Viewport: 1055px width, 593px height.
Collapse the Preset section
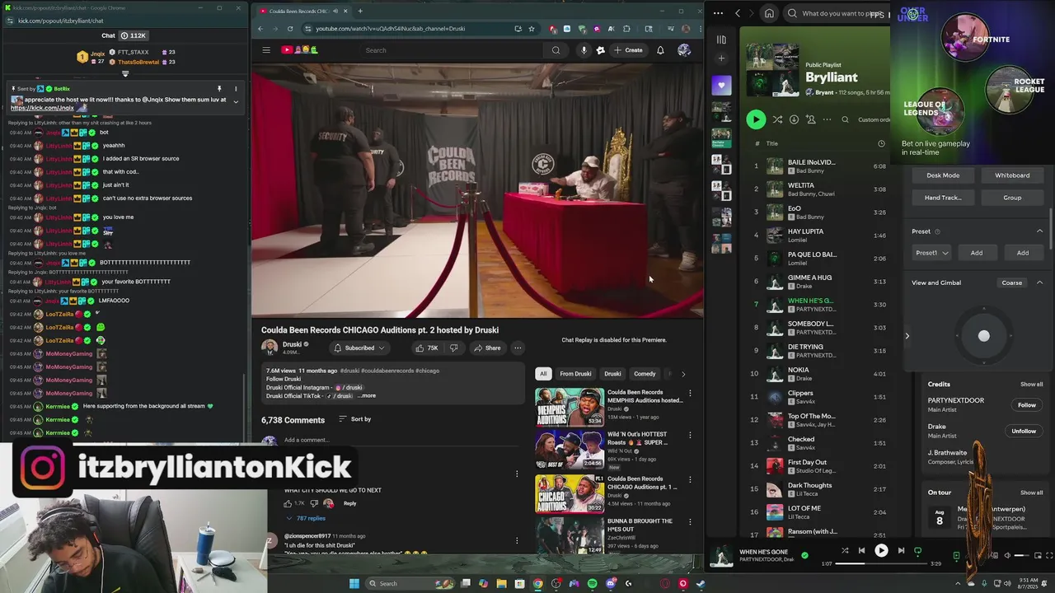[1039, 231]
